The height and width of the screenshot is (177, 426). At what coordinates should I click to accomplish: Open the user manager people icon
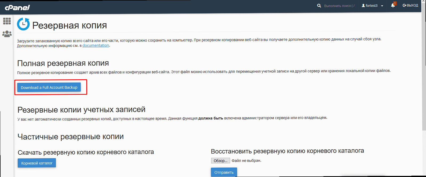pyautogui.click(x=7, y=34)
